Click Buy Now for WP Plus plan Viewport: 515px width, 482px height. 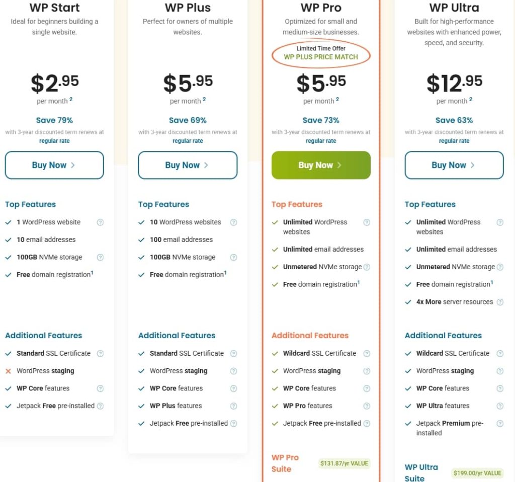click(x=188, y=165)
